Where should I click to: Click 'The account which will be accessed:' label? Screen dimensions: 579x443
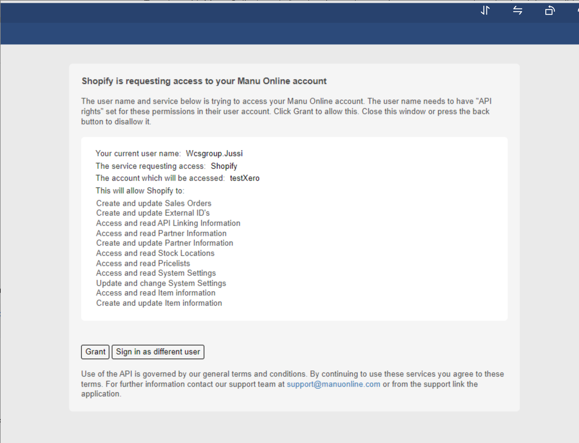[x=160, y=178]
